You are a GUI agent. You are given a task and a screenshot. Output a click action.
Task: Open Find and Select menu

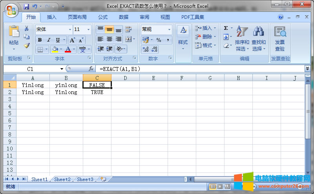pos(259,38)
